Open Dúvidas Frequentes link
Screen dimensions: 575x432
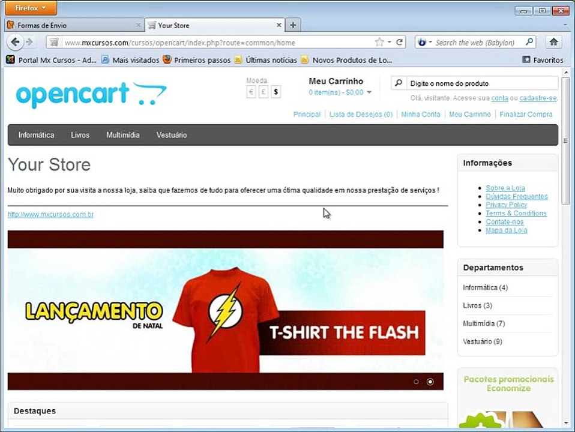pos(517,196)
